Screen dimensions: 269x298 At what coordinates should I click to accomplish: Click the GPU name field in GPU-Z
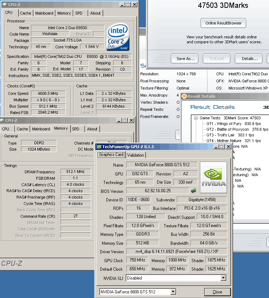tap(162, 165)
